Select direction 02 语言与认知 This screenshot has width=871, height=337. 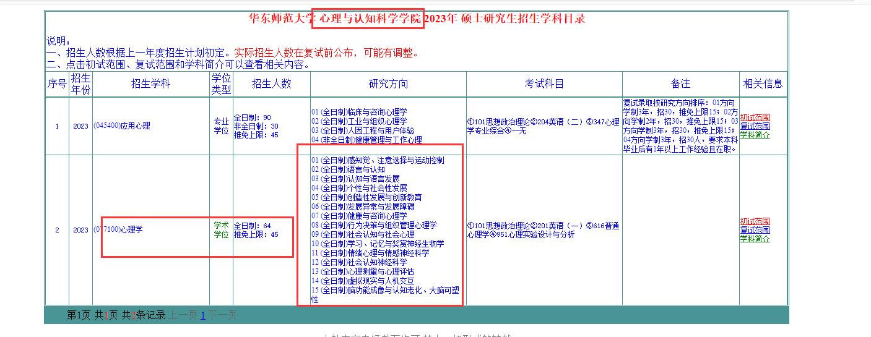(348, 169)
